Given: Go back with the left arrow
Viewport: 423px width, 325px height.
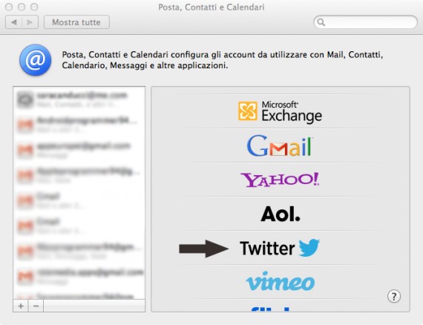Looking at the screenshot, I should pos(14,22).
